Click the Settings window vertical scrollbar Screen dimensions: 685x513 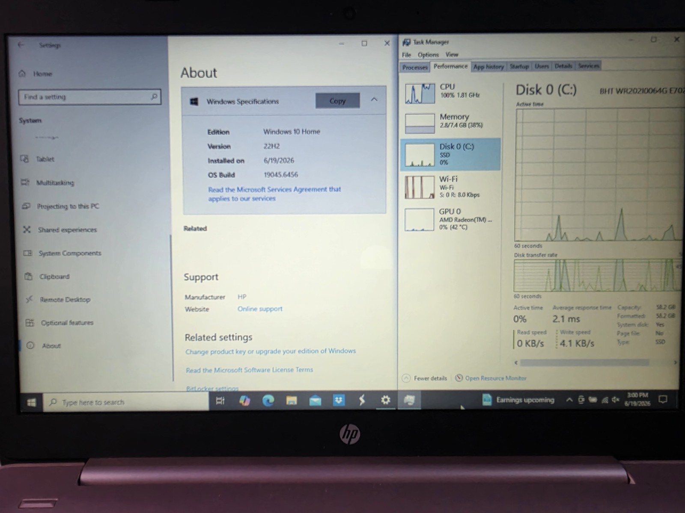(172, 308)
